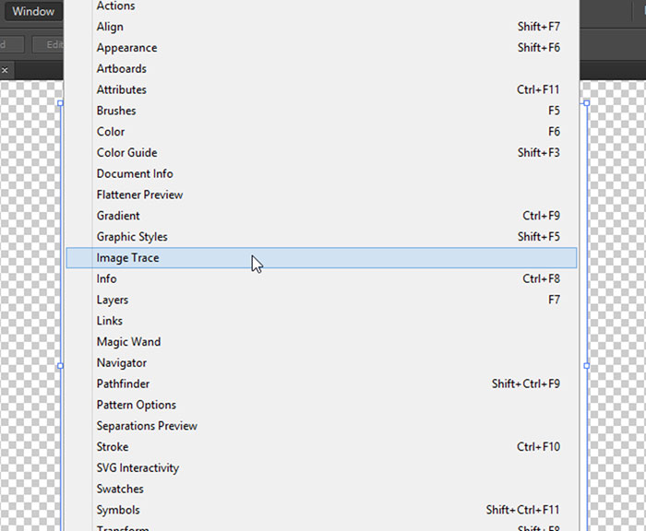The height and width of the screenshot is (531, 646).
Task: Open Graphic Styles panel
Action: pyautogui.click(x=132, y=237)
